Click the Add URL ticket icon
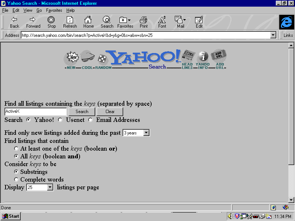The width and height of the screenshot is (295, 221). point(219,56)
